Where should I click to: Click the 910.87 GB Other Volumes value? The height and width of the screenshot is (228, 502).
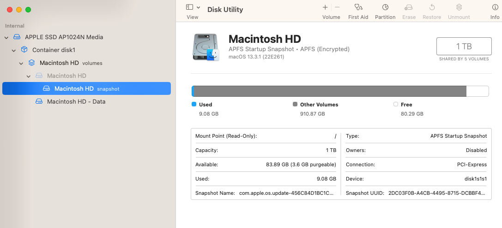pyautogui.click(x=313, y=114)
